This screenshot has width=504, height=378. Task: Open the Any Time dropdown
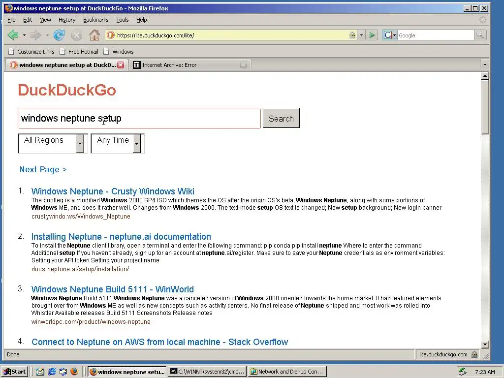point(117,143)
